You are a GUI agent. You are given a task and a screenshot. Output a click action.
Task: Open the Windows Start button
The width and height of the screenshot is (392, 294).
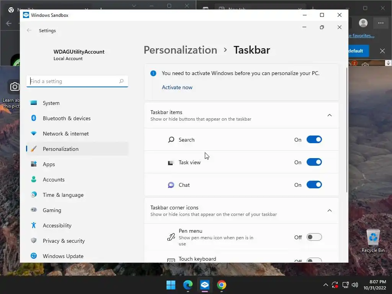(171, 285)
